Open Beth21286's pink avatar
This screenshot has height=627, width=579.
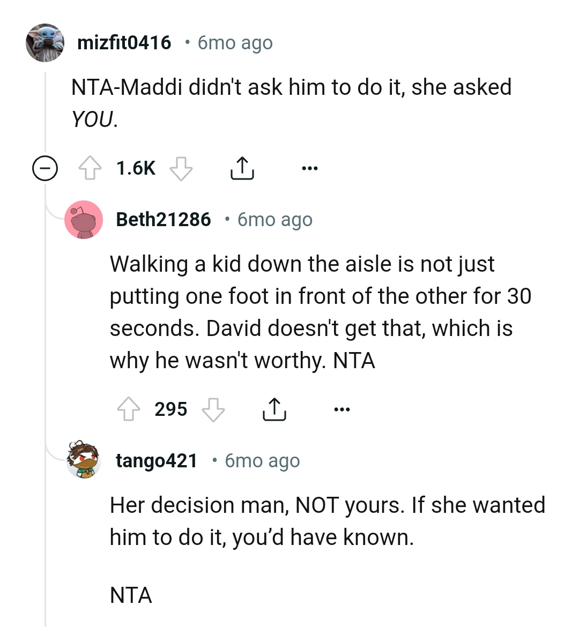84,220
